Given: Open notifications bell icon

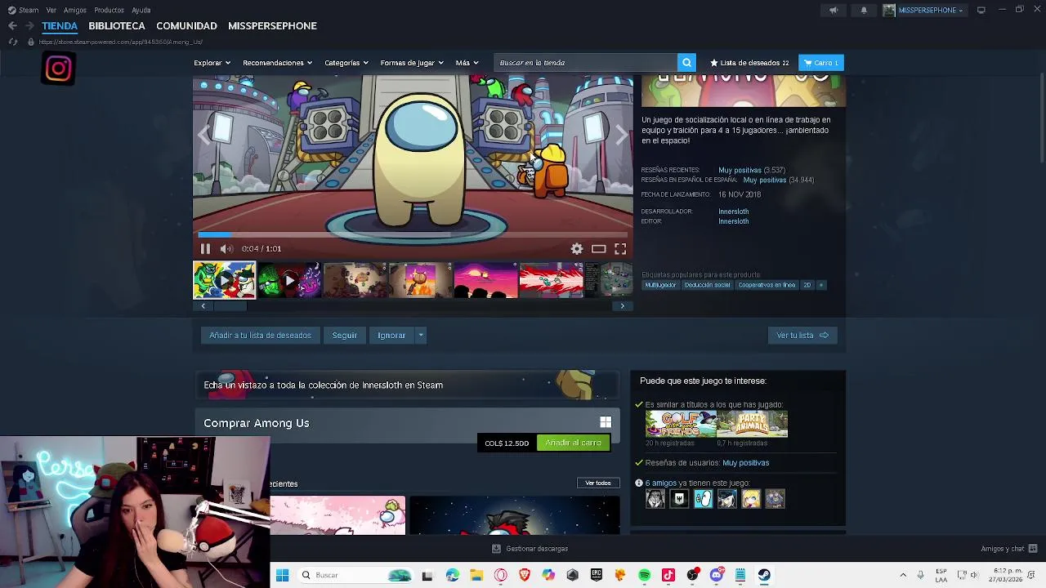Looking at the screenshot, I should tap(864, 10).
